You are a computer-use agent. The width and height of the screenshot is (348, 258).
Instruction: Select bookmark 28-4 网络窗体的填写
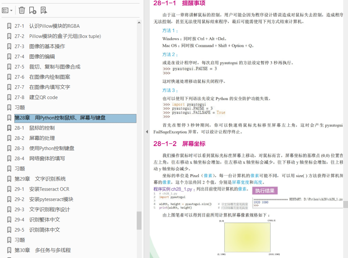pyautogui.click(x=40, y=158)
